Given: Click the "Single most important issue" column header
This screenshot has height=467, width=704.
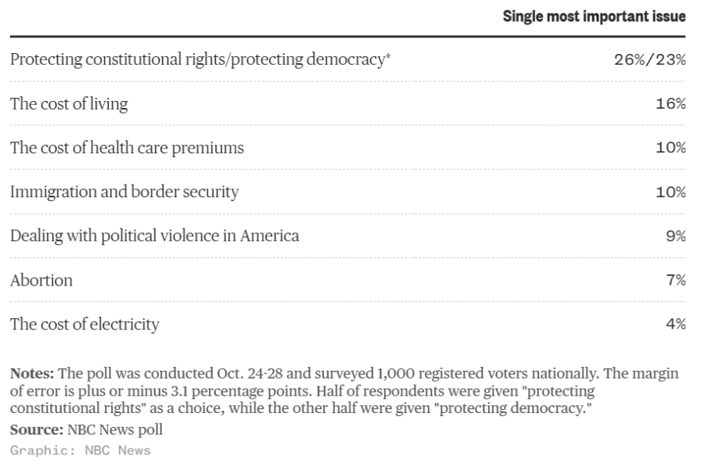Looking at the screenshot, I should [x=594, y=16].
